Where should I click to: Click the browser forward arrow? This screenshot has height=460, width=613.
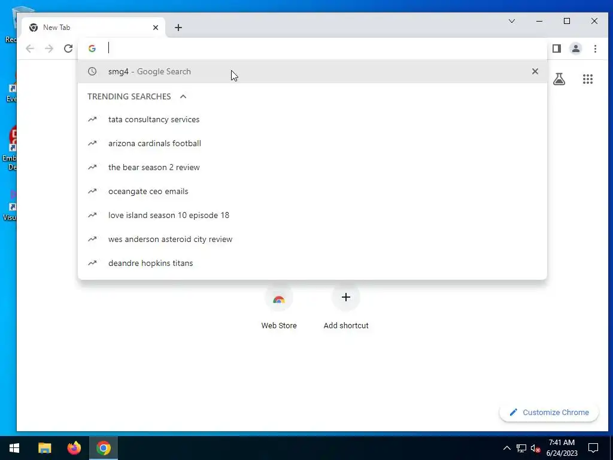(x=49, y=49)
